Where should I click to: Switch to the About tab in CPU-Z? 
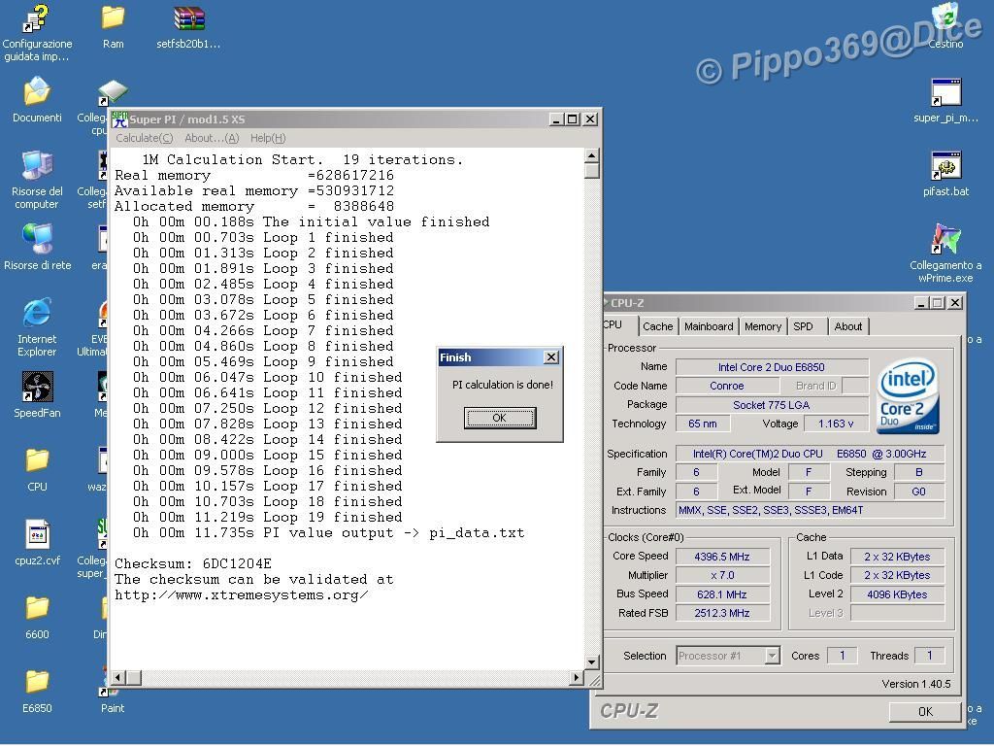(847, 326)
